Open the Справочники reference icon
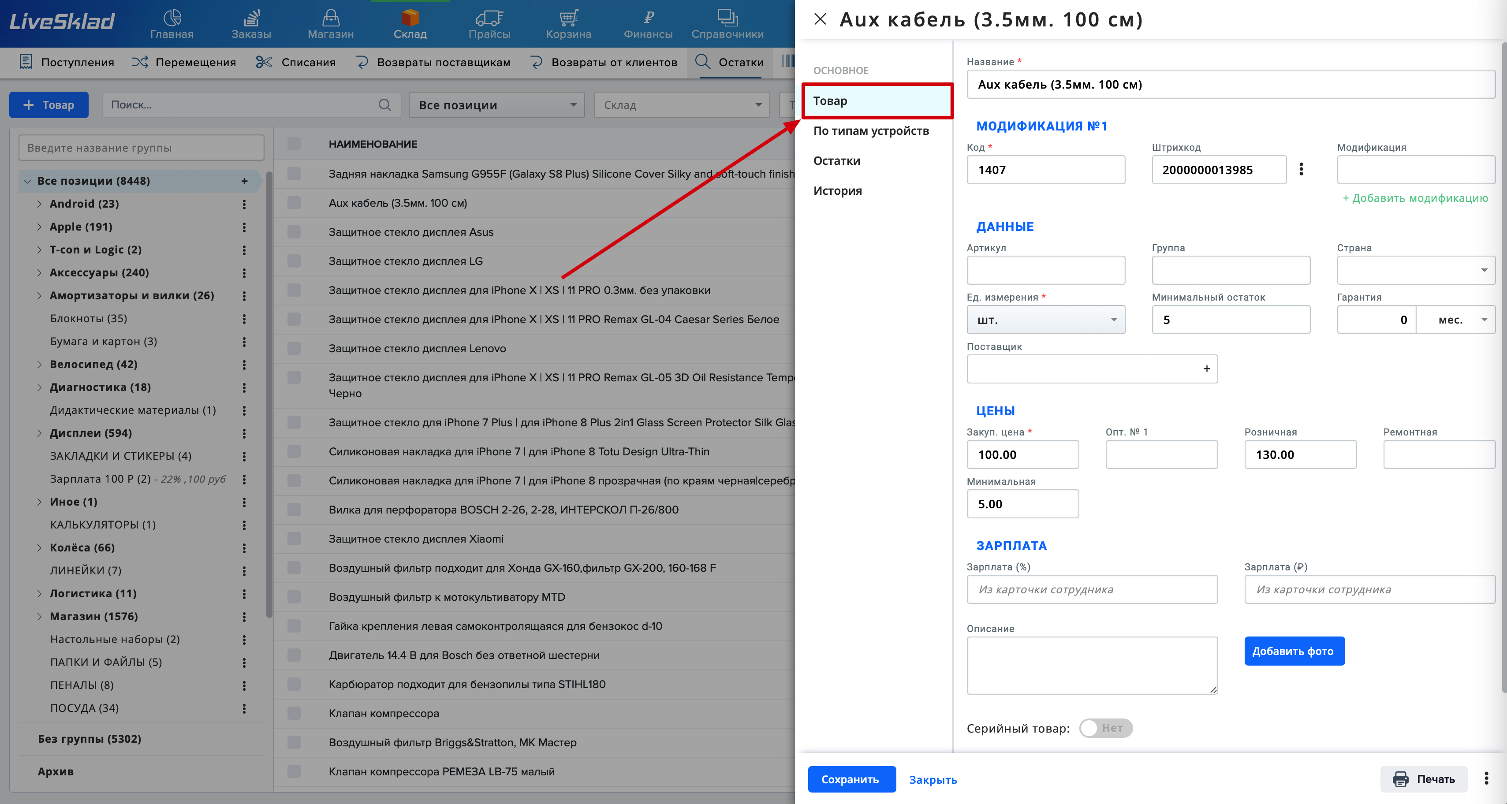This screenshot has height=804, width=1507. 727,24
